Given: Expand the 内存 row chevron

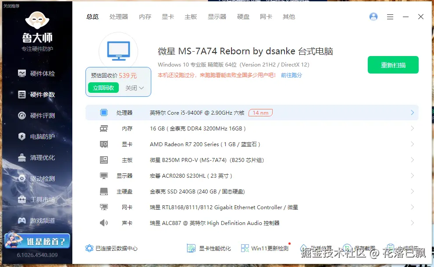Looking at the screenshot, I should (412, 128).
